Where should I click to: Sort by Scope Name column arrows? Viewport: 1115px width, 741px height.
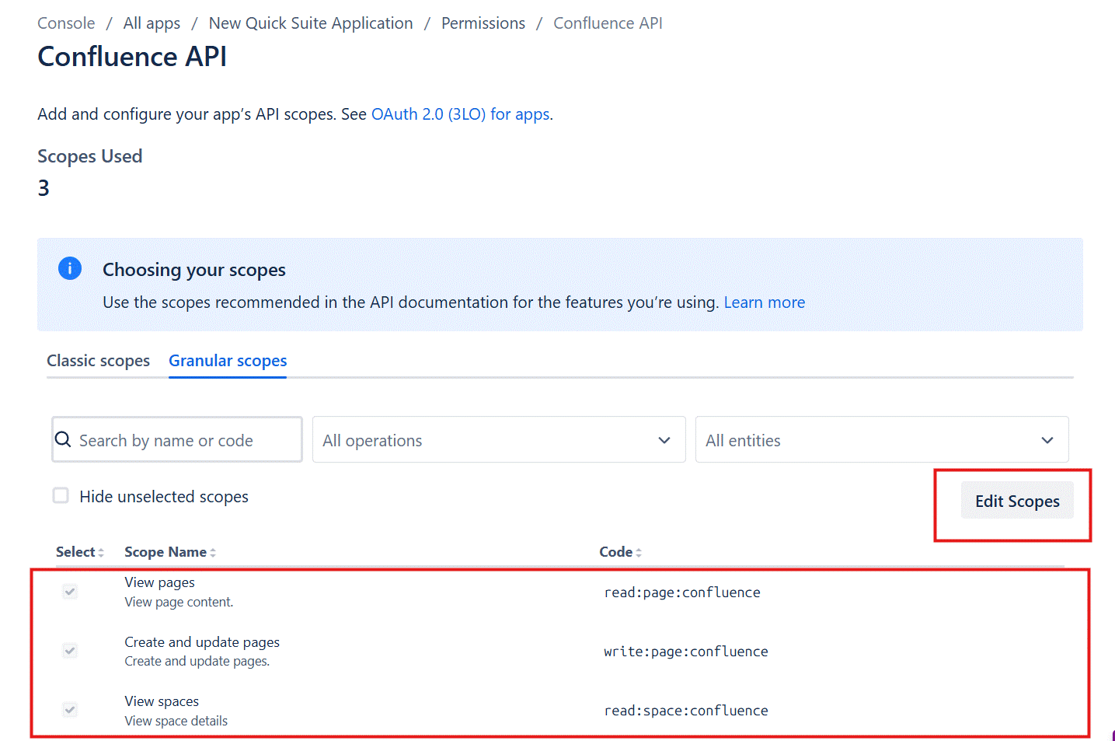pyautogui.click(x=213, y=552)
